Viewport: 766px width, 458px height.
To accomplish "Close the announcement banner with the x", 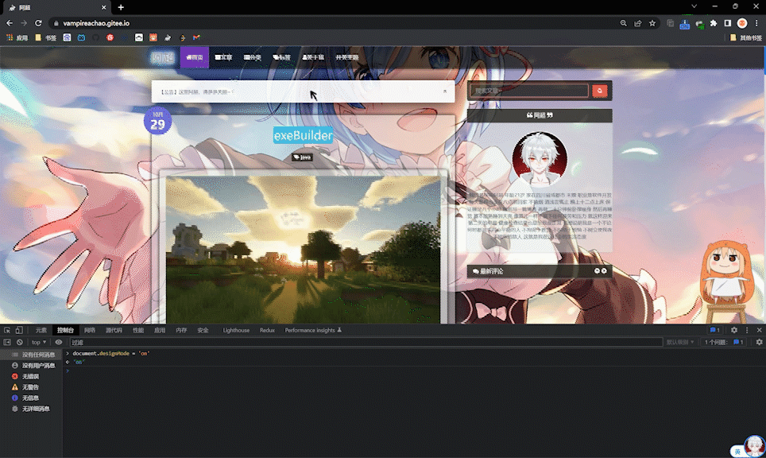I will tap(444, 91).
